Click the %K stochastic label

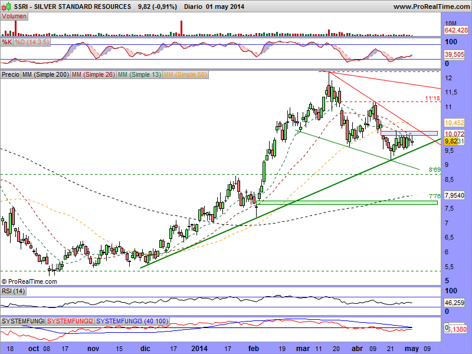click(x=7, y=42)
